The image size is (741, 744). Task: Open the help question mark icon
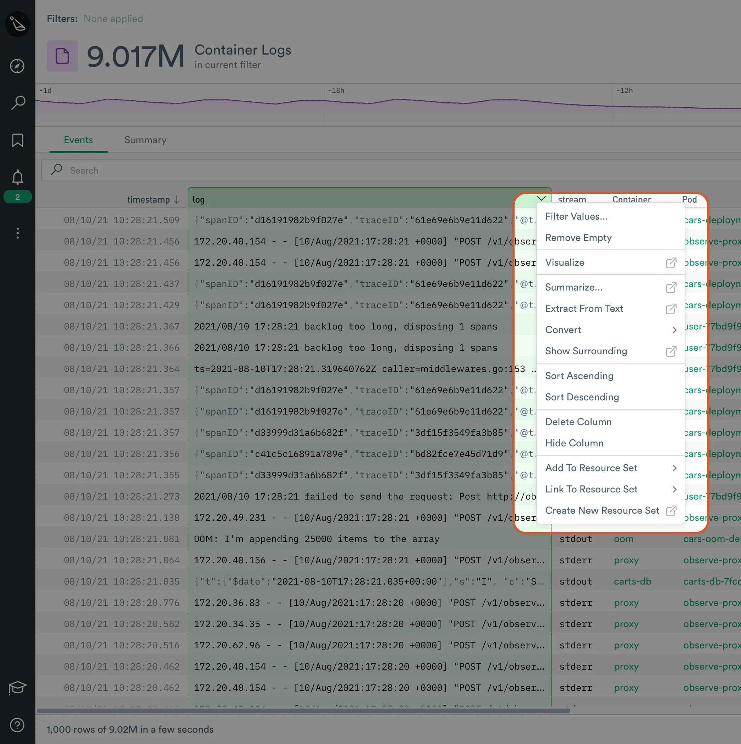click(17, 726)
